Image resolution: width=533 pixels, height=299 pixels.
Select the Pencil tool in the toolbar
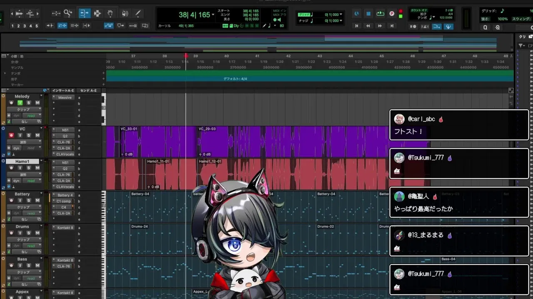(137, 13)
